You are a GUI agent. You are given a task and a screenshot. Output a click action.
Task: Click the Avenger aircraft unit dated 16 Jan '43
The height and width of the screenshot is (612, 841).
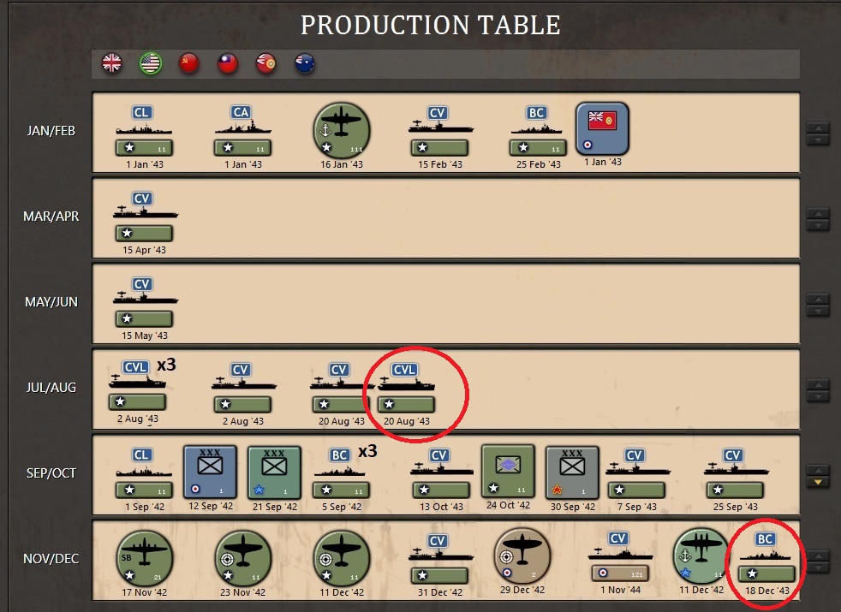341,128
